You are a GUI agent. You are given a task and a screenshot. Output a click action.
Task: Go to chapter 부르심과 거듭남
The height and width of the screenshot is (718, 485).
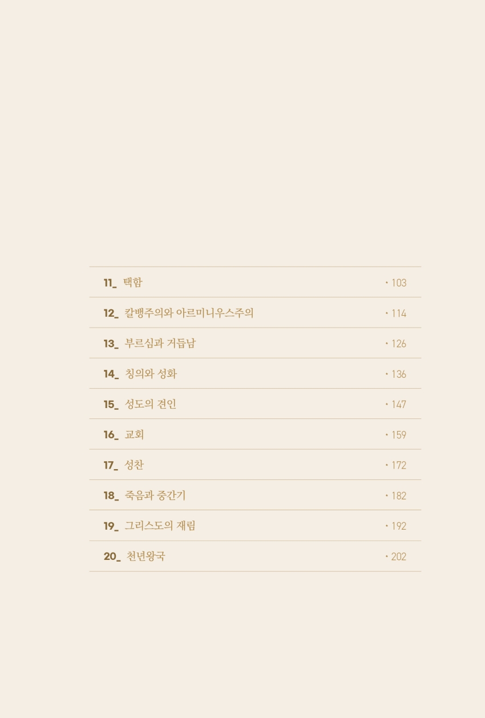tap(160, 344)
